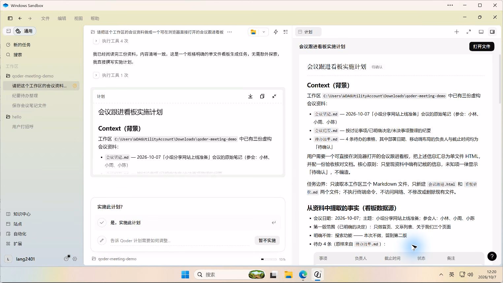Show hidden tray icons chevron

click(x=441, y=274)
